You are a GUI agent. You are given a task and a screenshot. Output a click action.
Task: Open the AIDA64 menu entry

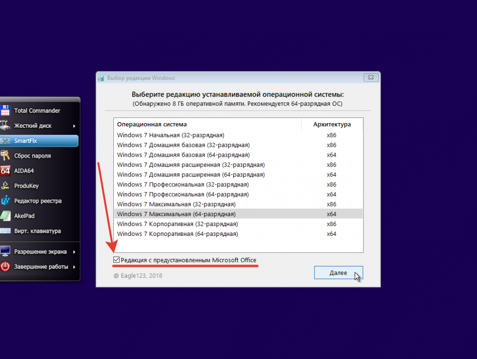pos(39,170)
